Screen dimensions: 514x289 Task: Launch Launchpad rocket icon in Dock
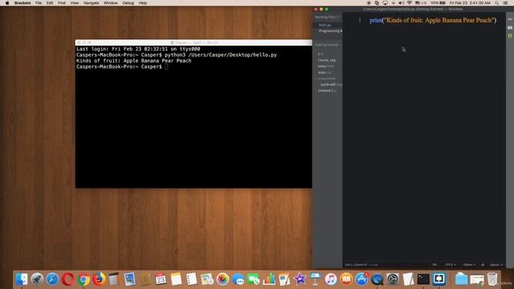[37, 279]
